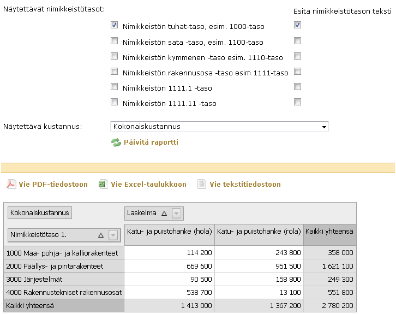Enable text display for the rakennusosa-taso row

point(297,72)
